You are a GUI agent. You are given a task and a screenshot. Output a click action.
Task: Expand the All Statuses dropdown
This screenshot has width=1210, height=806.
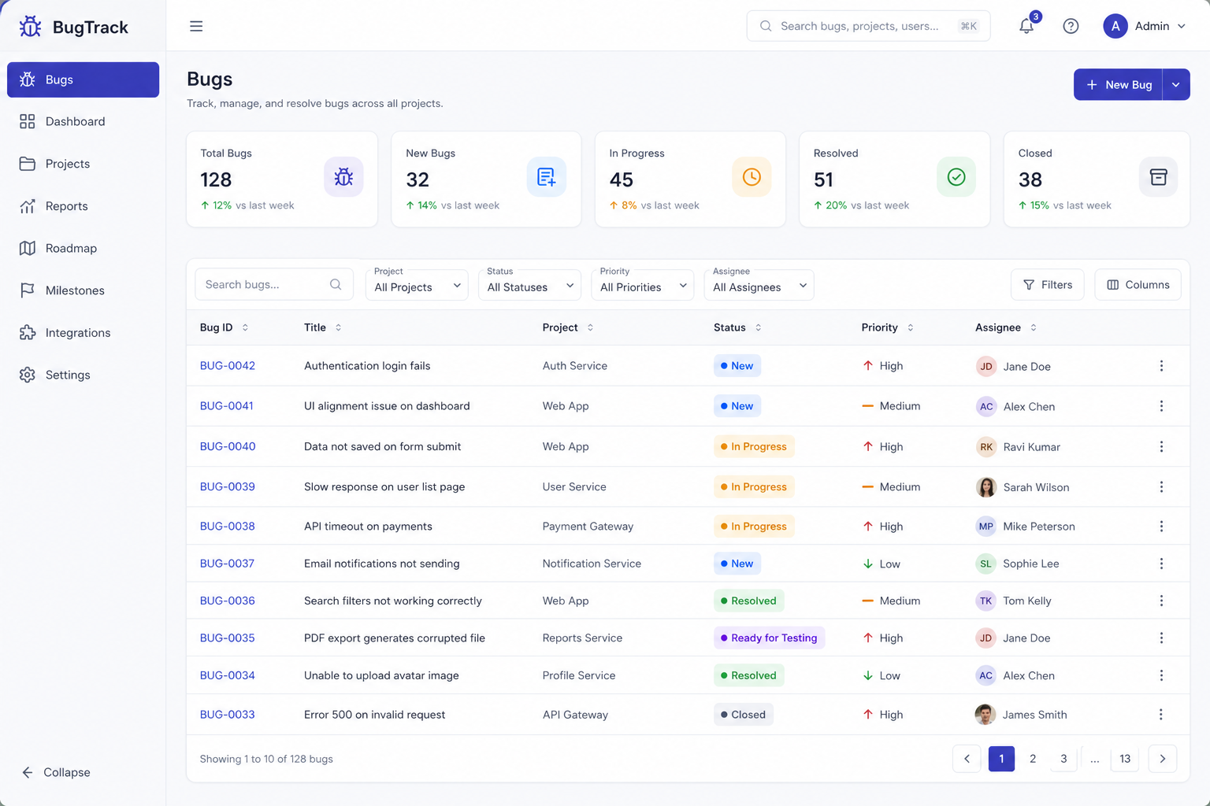click(529, 285)
